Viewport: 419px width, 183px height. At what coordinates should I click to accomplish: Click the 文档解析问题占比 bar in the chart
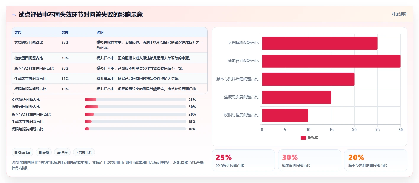tap(320, 43)
